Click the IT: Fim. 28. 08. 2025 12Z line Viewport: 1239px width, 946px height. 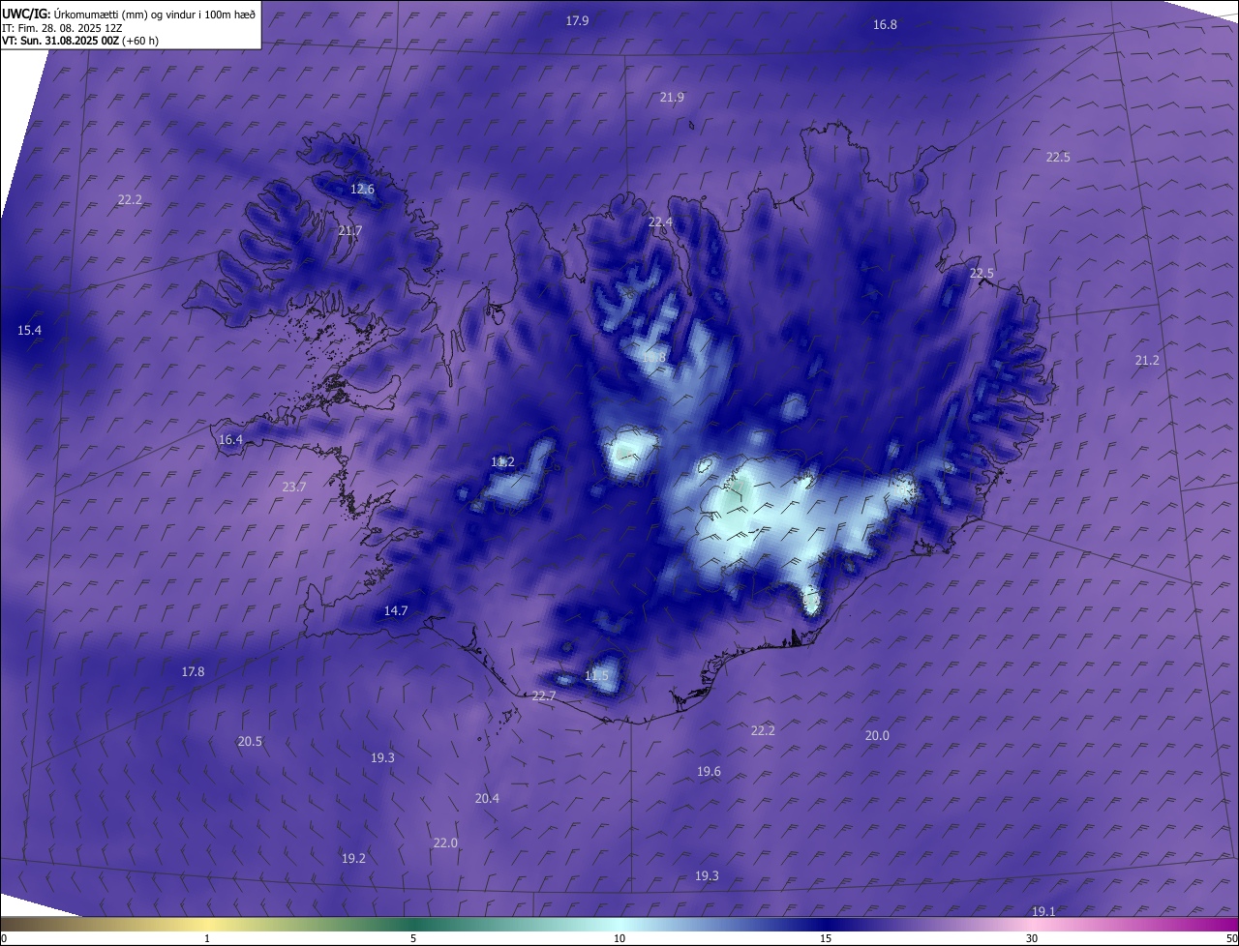(62, 28)
